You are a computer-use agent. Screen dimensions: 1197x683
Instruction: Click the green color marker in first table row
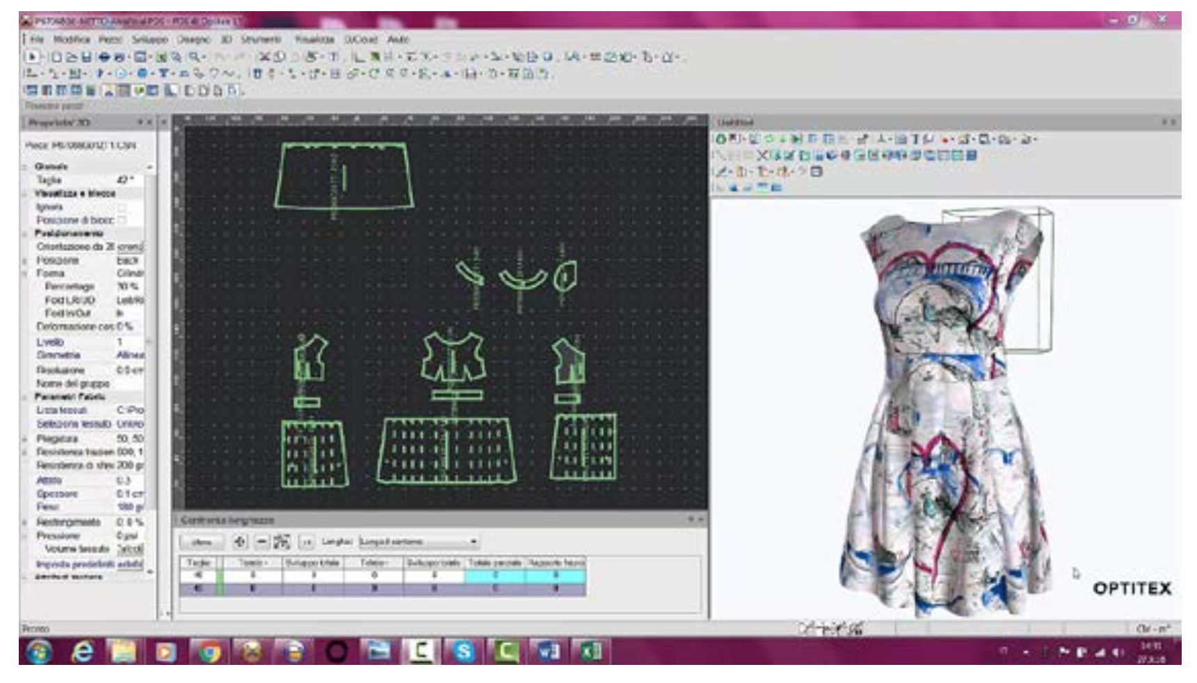220,575
